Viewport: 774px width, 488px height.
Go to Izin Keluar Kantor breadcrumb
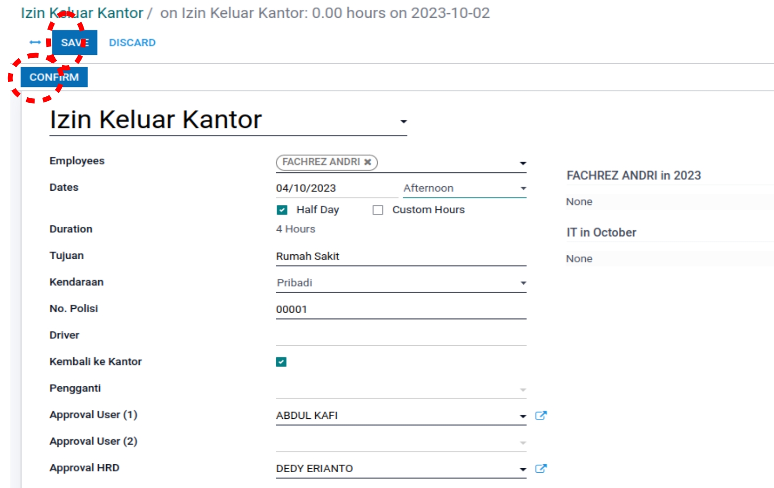coord(82,13)
